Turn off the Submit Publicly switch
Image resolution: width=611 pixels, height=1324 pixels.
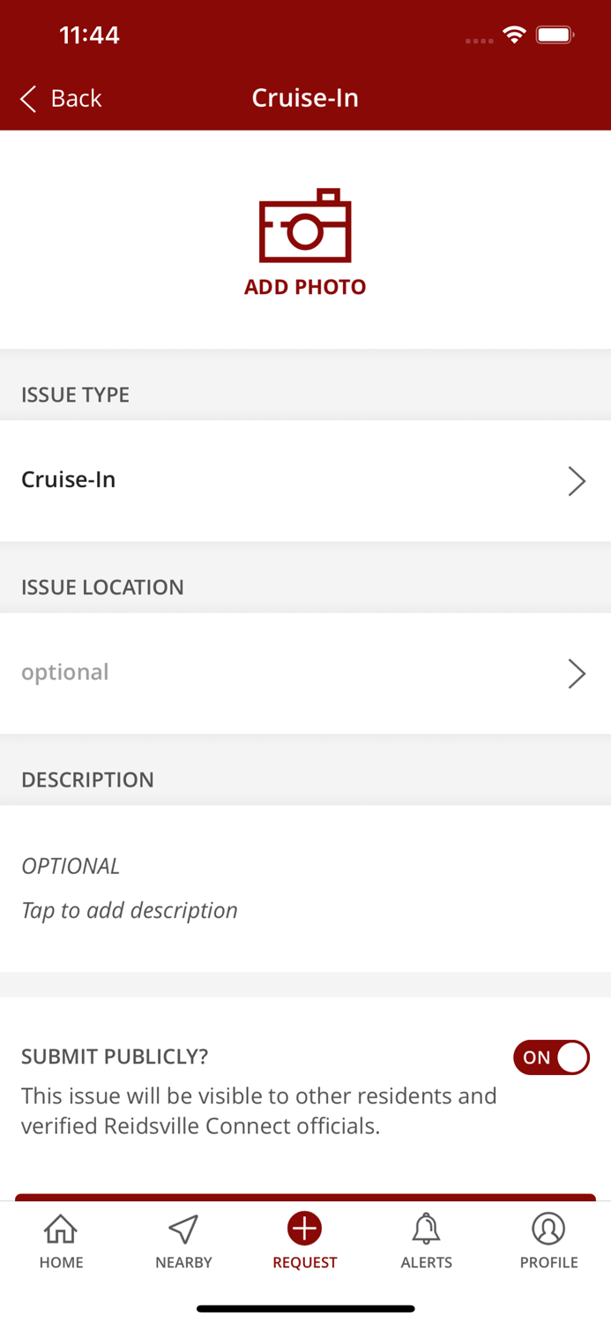[x=551, y=1057]
